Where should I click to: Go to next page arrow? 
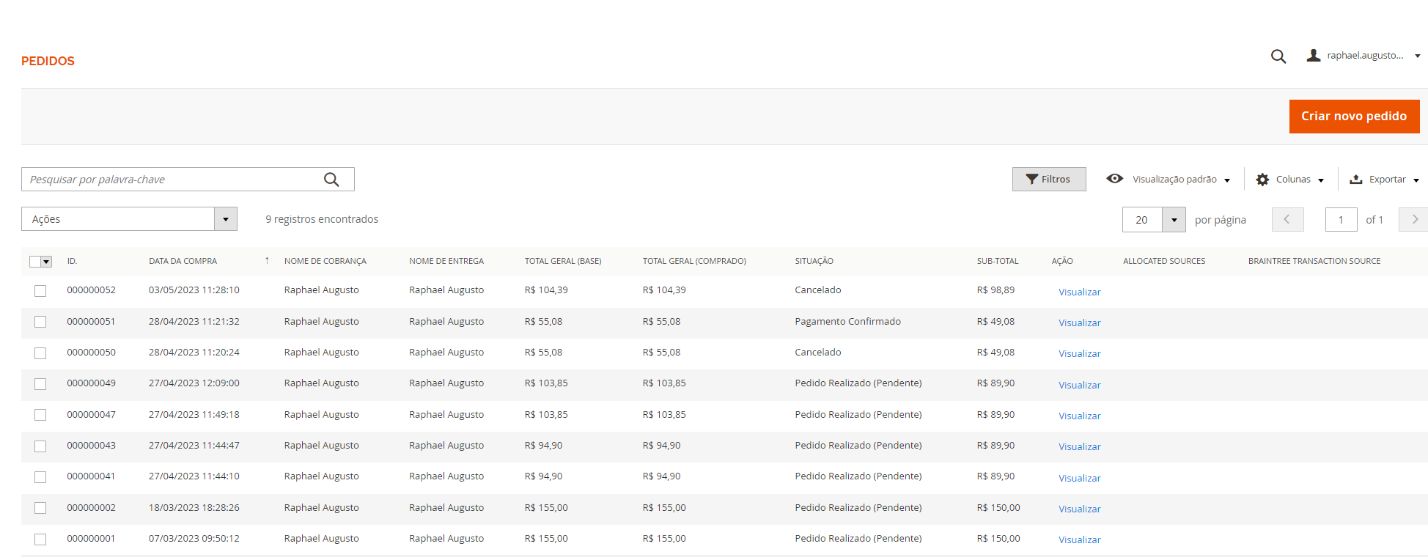pos(1414,220)
